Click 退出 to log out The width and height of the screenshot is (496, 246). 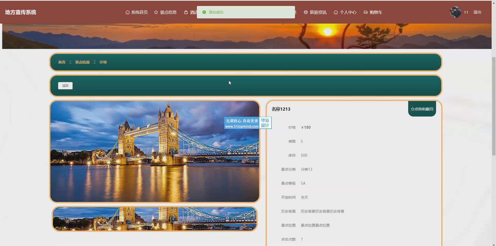(x=477, y=12)
